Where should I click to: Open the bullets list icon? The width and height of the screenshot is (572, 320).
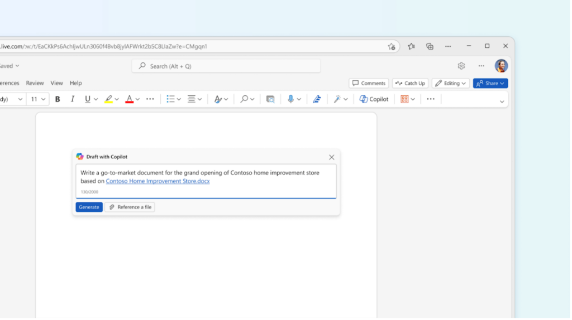pos(171,99)
